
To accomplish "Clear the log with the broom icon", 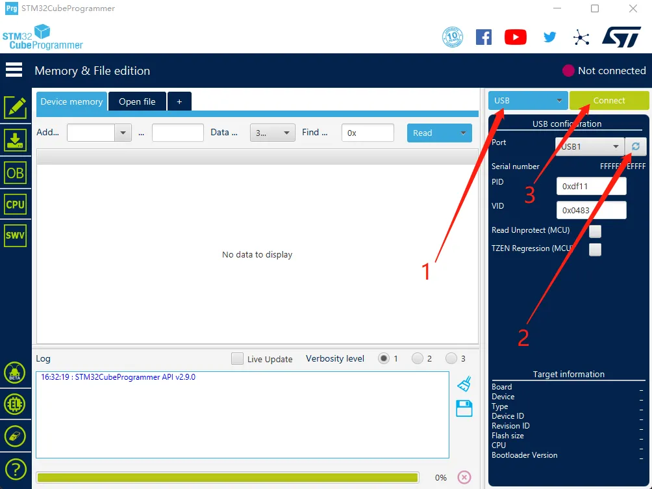I will coord(464,384).
